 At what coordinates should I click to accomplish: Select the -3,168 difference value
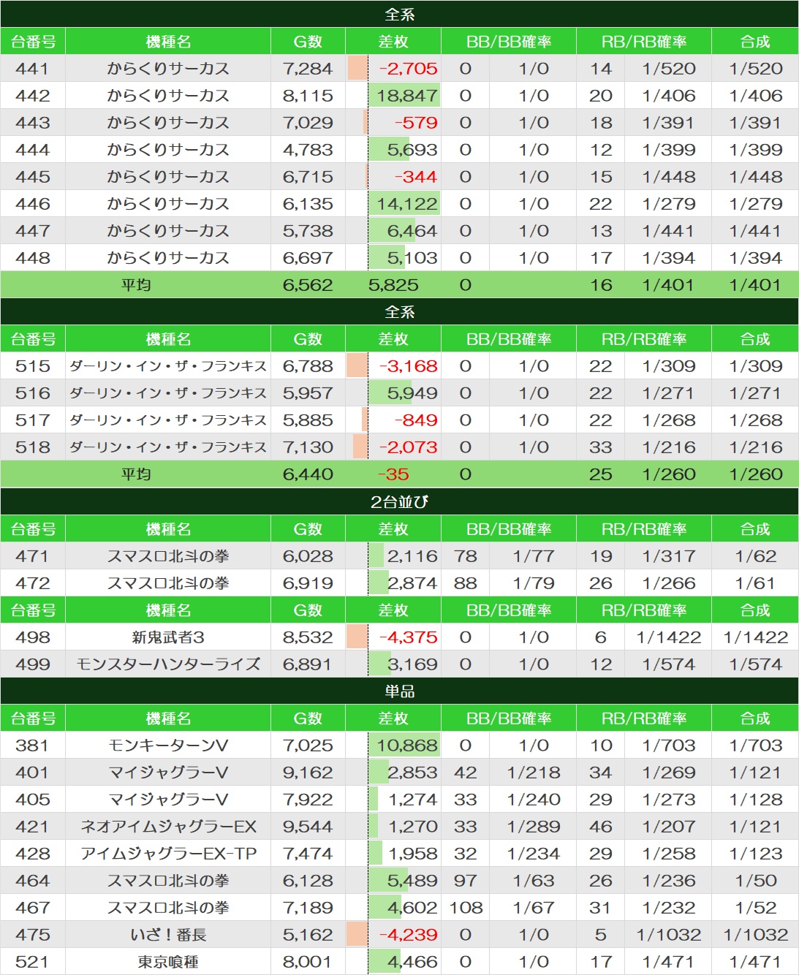[409, 366]
